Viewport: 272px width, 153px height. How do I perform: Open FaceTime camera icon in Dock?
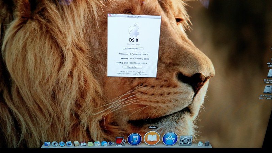click(x=111, y=143)
